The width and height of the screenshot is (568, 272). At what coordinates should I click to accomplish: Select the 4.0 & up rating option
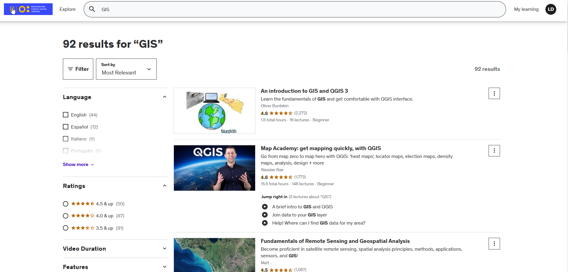pyautogui.click(x=66, y=216)
